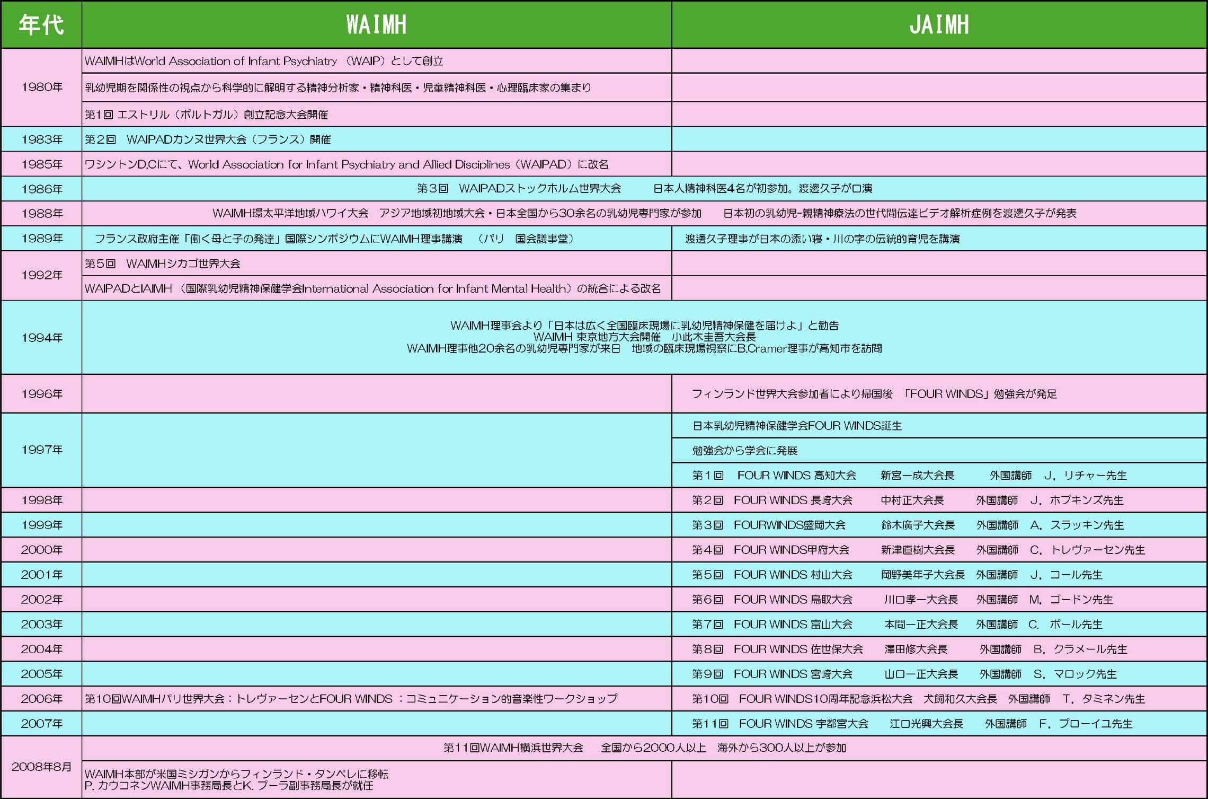Select the 1985年 WAIPAD renaming entry
Screen dimensions: 1208x799
pos(346,164)
